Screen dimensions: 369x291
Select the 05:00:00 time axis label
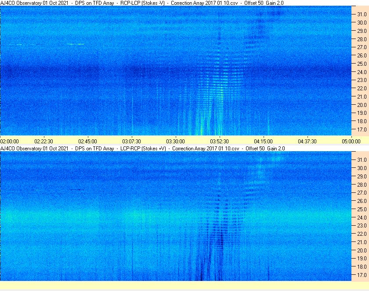[x=351, y=142]
